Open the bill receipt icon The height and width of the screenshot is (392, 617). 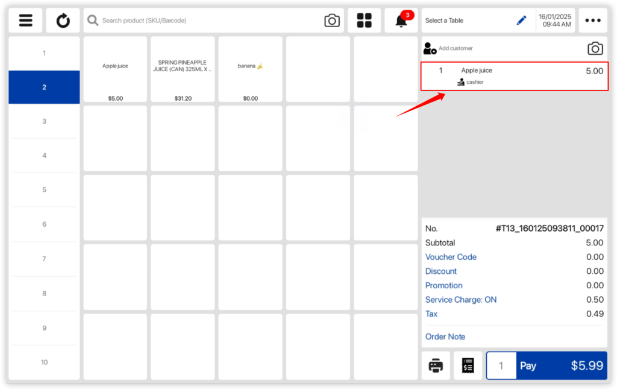[468, 365]
